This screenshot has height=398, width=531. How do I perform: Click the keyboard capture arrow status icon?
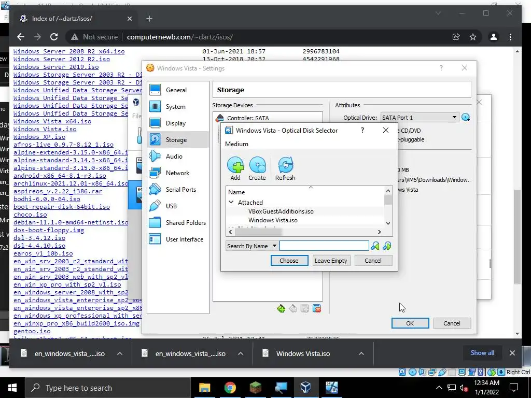(x=501, y=372)
